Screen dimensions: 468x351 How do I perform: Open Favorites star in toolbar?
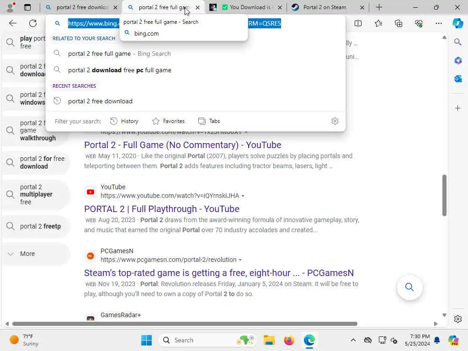378,23
